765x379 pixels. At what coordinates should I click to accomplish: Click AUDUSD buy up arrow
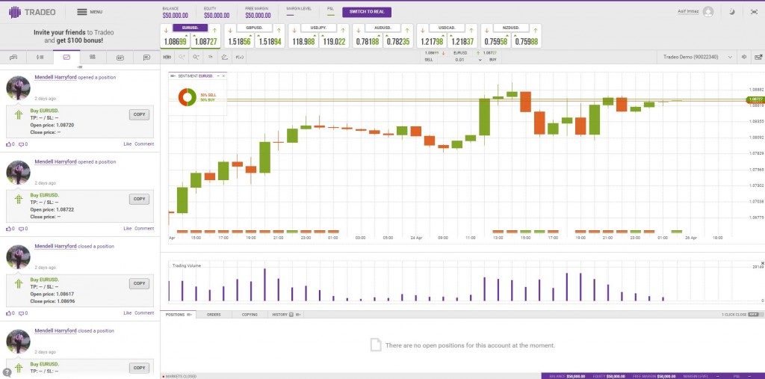(x=407, y=30)
